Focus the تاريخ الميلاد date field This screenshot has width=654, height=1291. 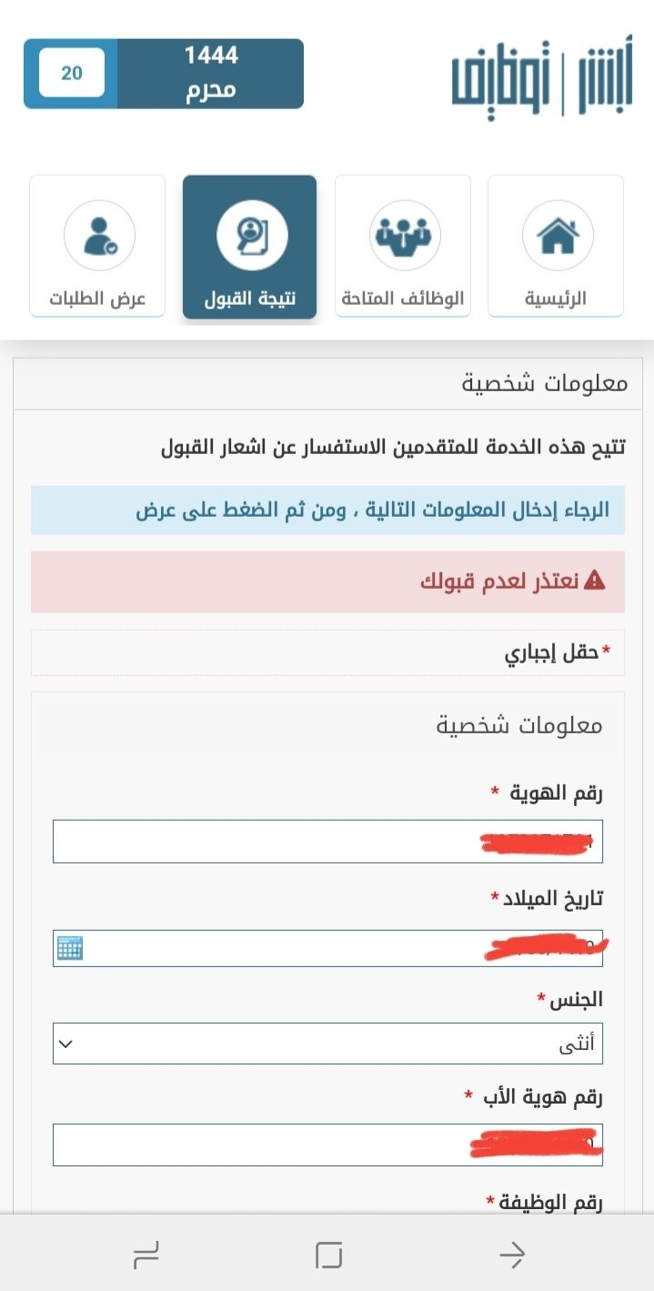pos(327,948)
